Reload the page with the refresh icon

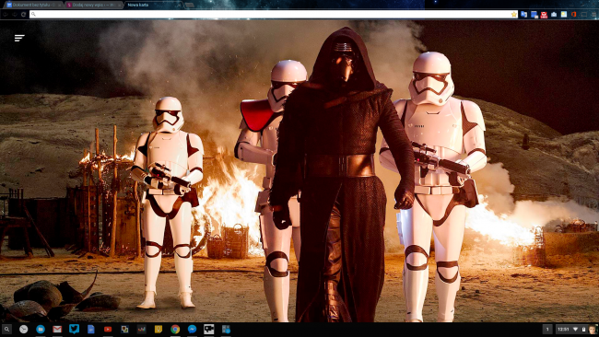tap(23, 14)
